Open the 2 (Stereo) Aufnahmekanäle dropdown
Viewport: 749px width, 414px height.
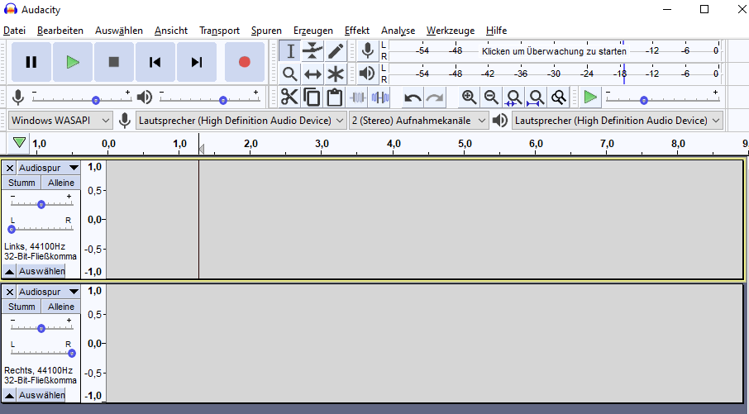[x=418, y=121]
